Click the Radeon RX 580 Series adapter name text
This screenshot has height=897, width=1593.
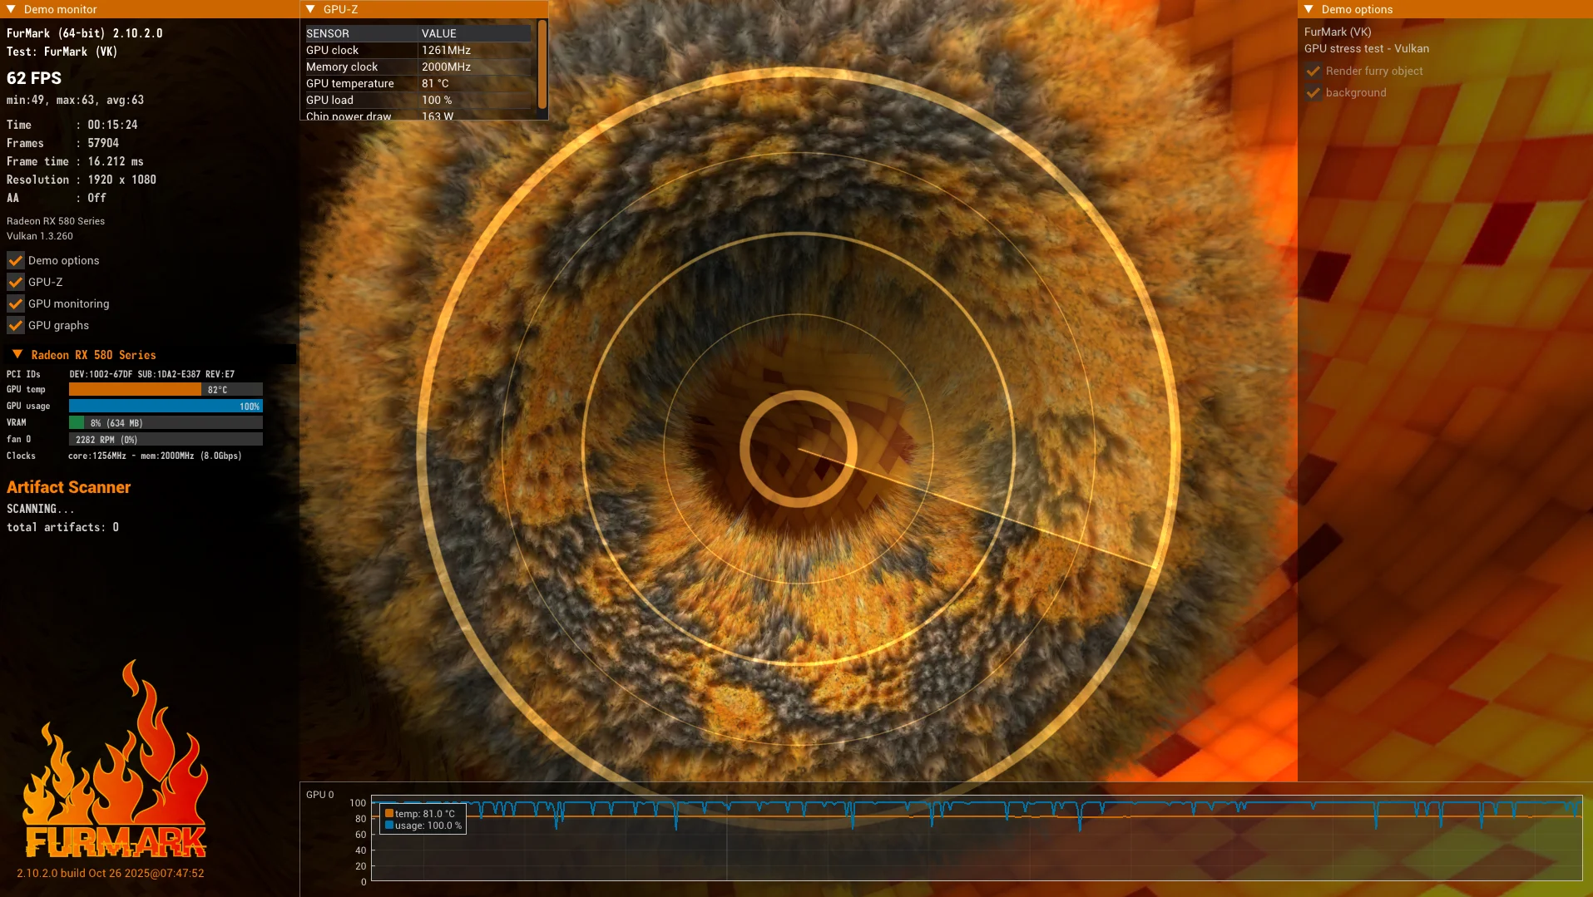[x=56, y=221]
